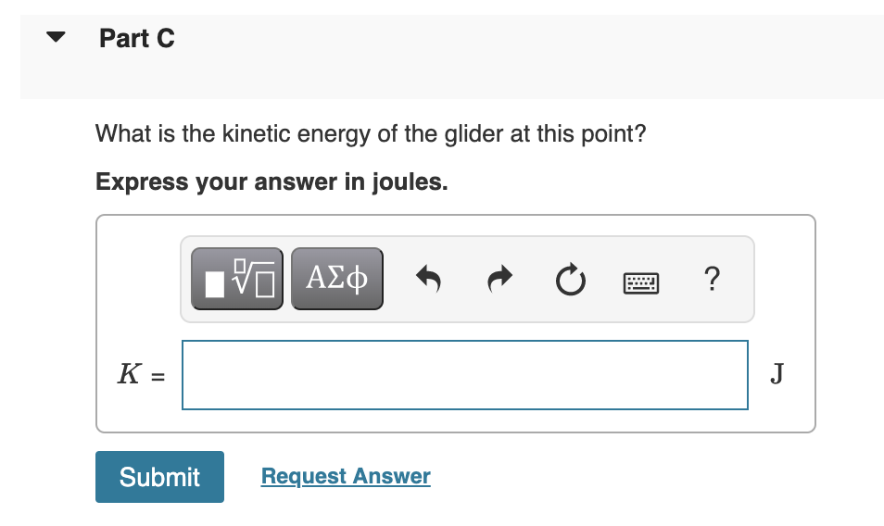
Task: Focus the K answer input field
Action: (464, 374)
